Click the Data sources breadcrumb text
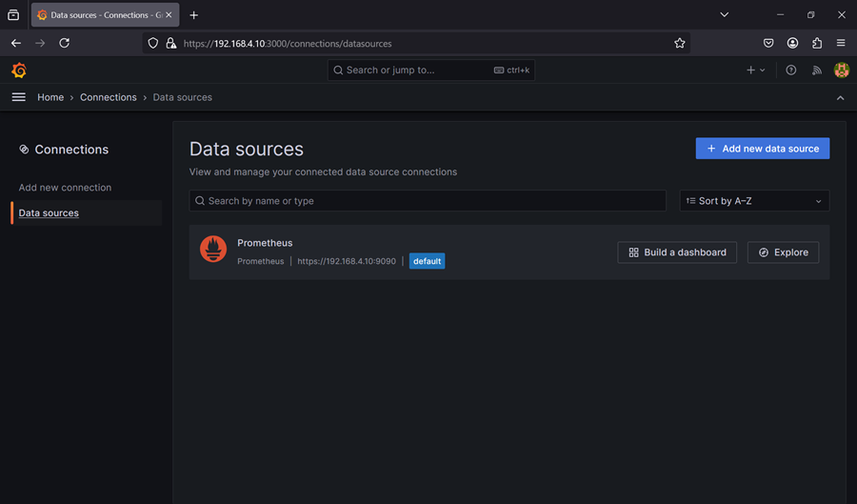 [x=183, y=97]
